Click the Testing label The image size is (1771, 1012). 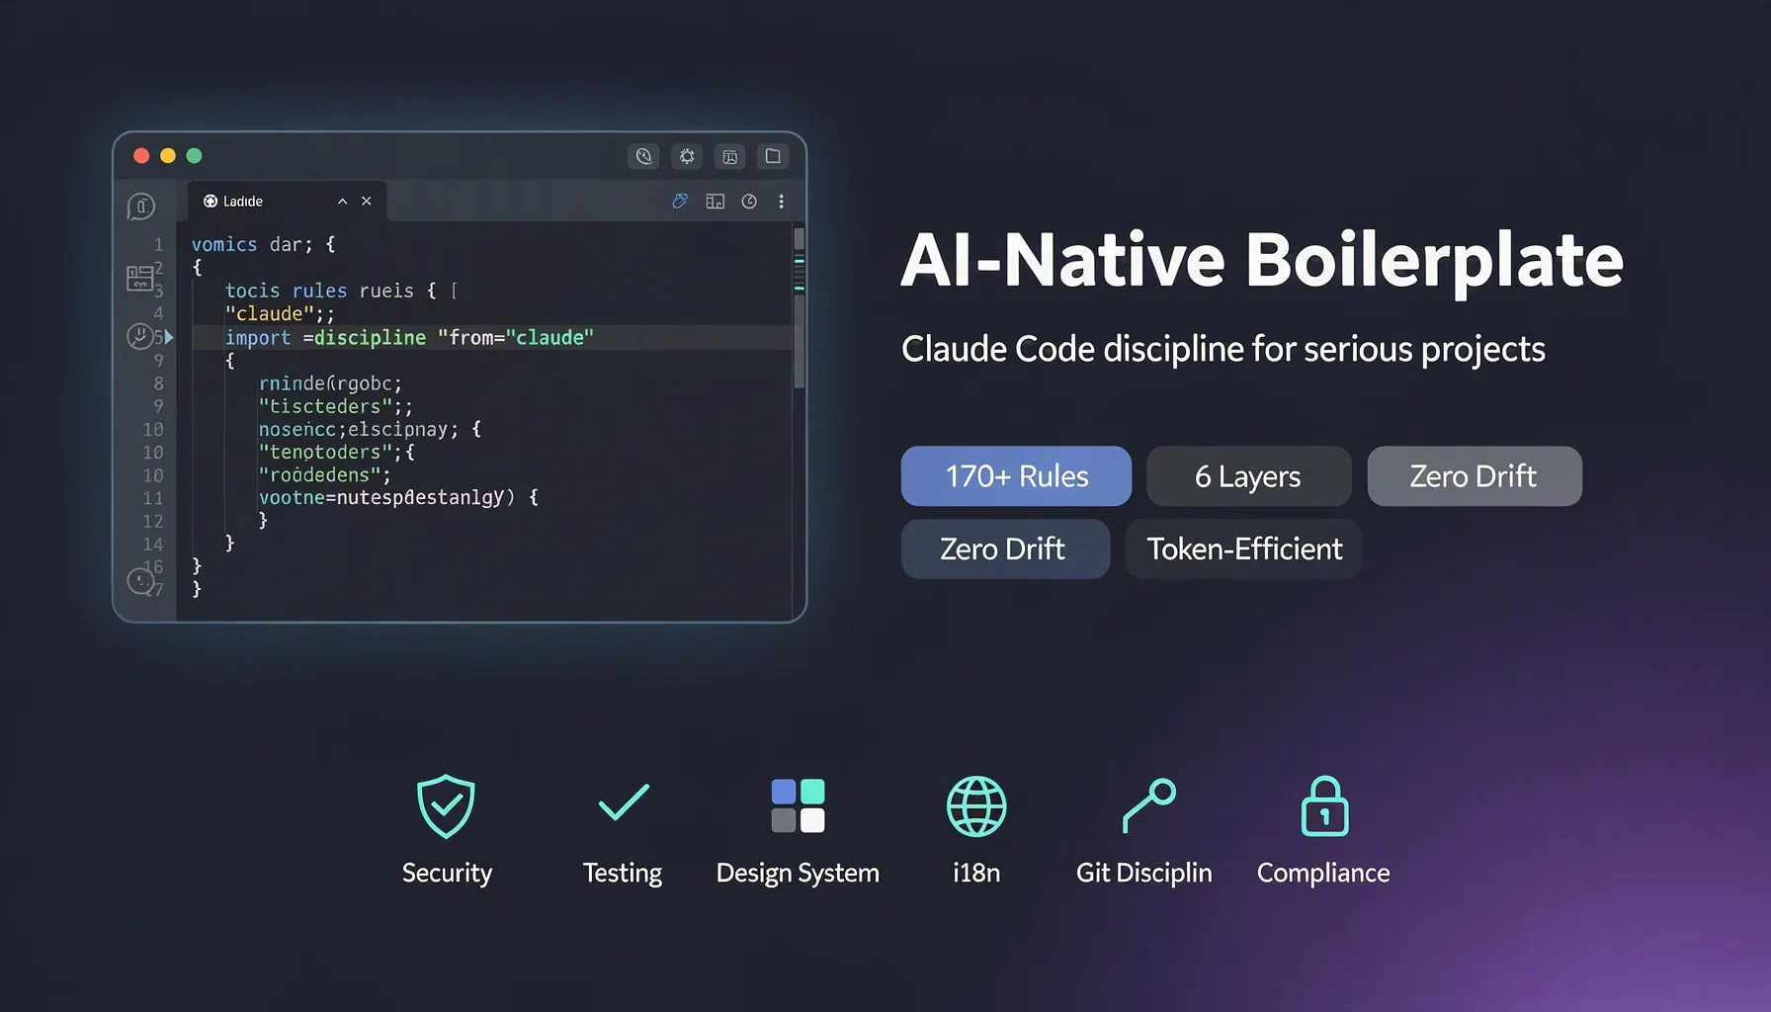coord(623,874)
